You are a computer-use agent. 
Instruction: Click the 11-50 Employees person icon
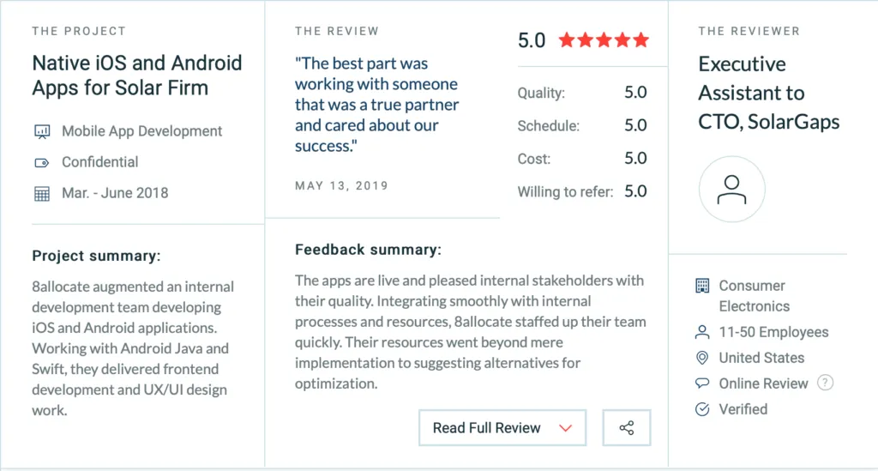pyautogui.click(x=702, y=332)
